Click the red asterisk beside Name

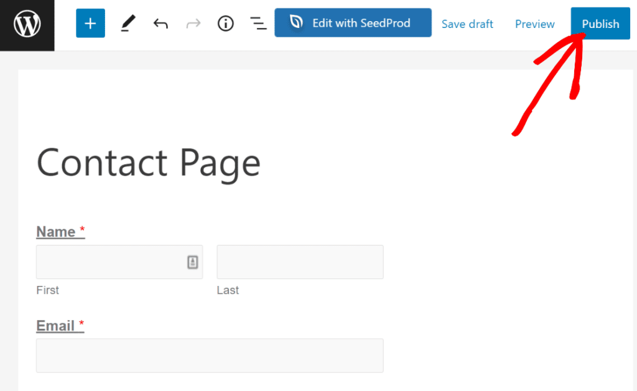(81, 229)
